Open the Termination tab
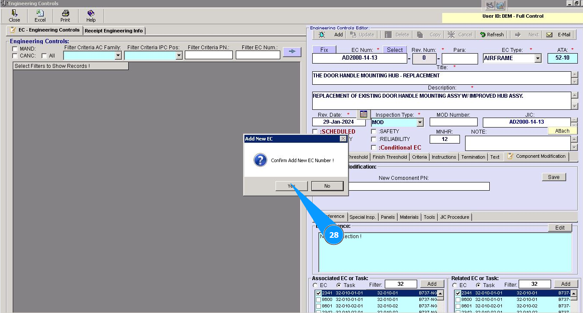 473,157
